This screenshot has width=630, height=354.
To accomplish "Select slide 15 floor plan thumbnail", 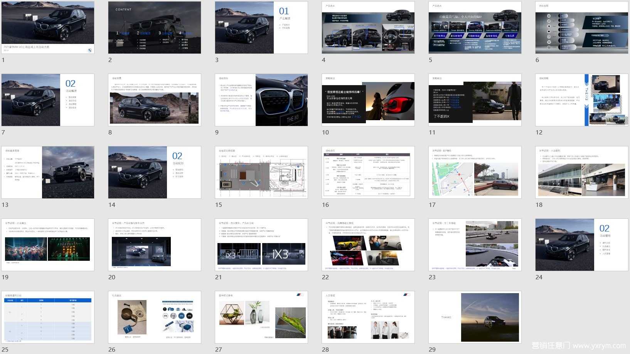I will pos(261,172).
